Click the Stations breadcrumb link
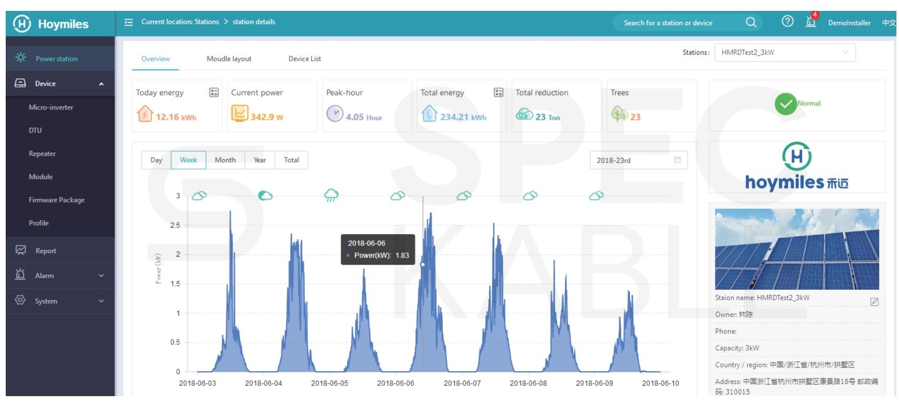Screen dimensions: 899x406 pyautogui.click(x=207, y=22)
